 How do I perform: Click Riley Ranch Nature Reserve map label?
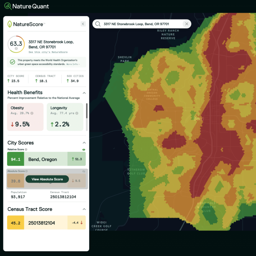(x=168, y=34)
